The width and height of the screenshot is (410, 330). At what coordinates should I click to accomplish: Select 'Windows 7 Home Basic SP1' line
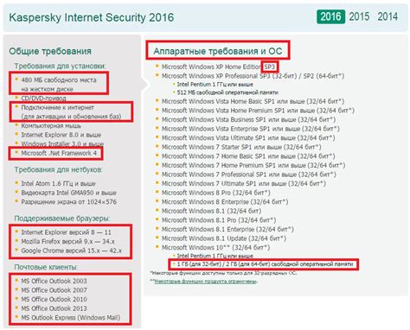click(x=248, y=156)
